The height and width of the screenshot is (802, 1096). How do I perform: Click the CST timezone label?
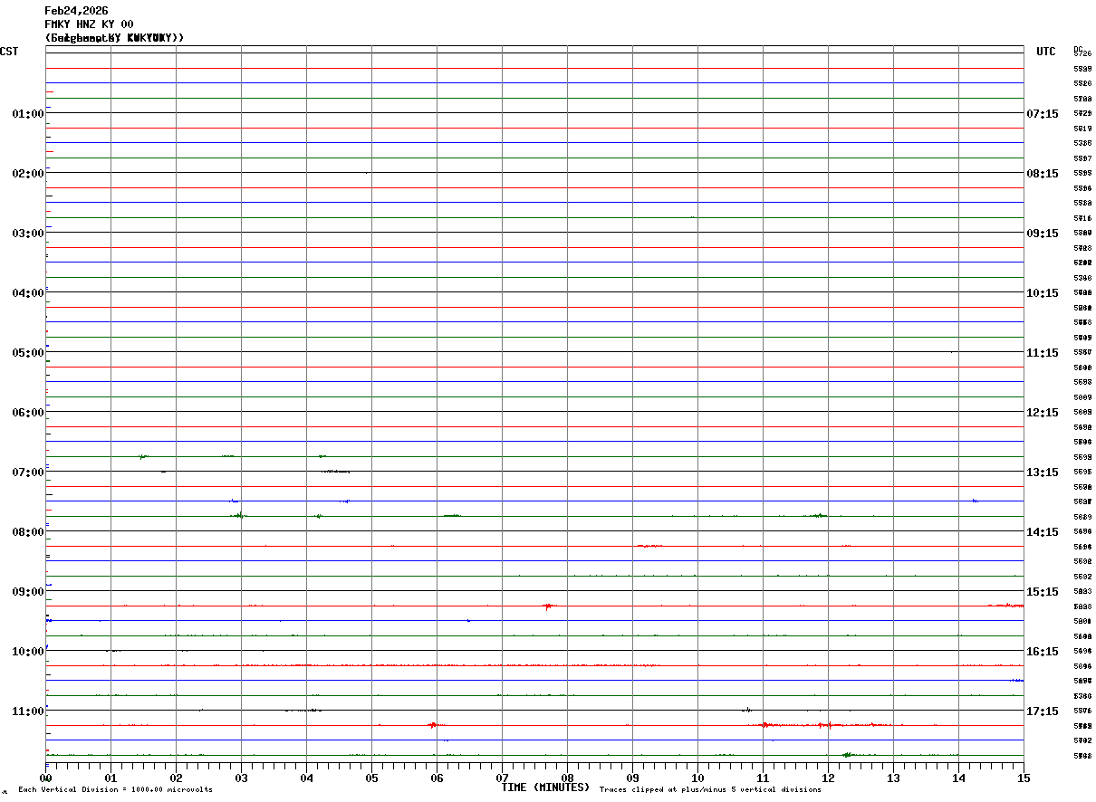9,52
